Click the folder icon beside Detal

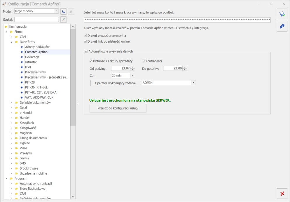point(16,108)
